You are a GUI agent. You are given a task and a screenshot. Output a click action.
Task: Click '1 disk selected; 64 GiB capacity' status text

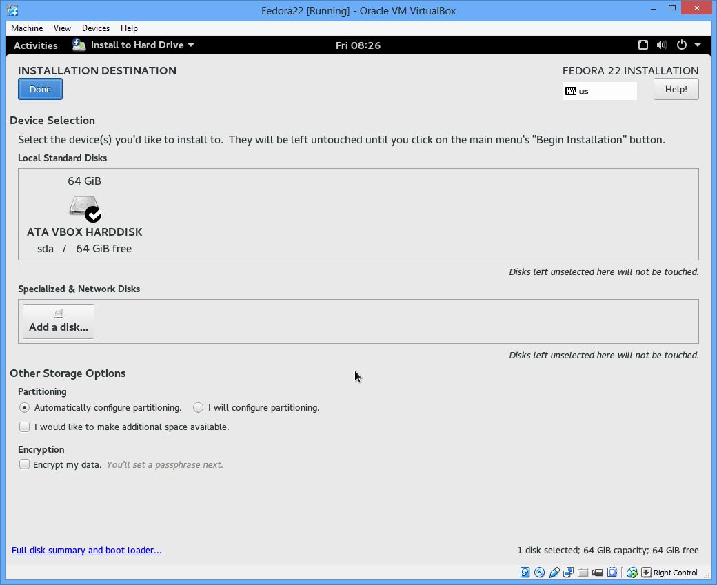(583, 551)
